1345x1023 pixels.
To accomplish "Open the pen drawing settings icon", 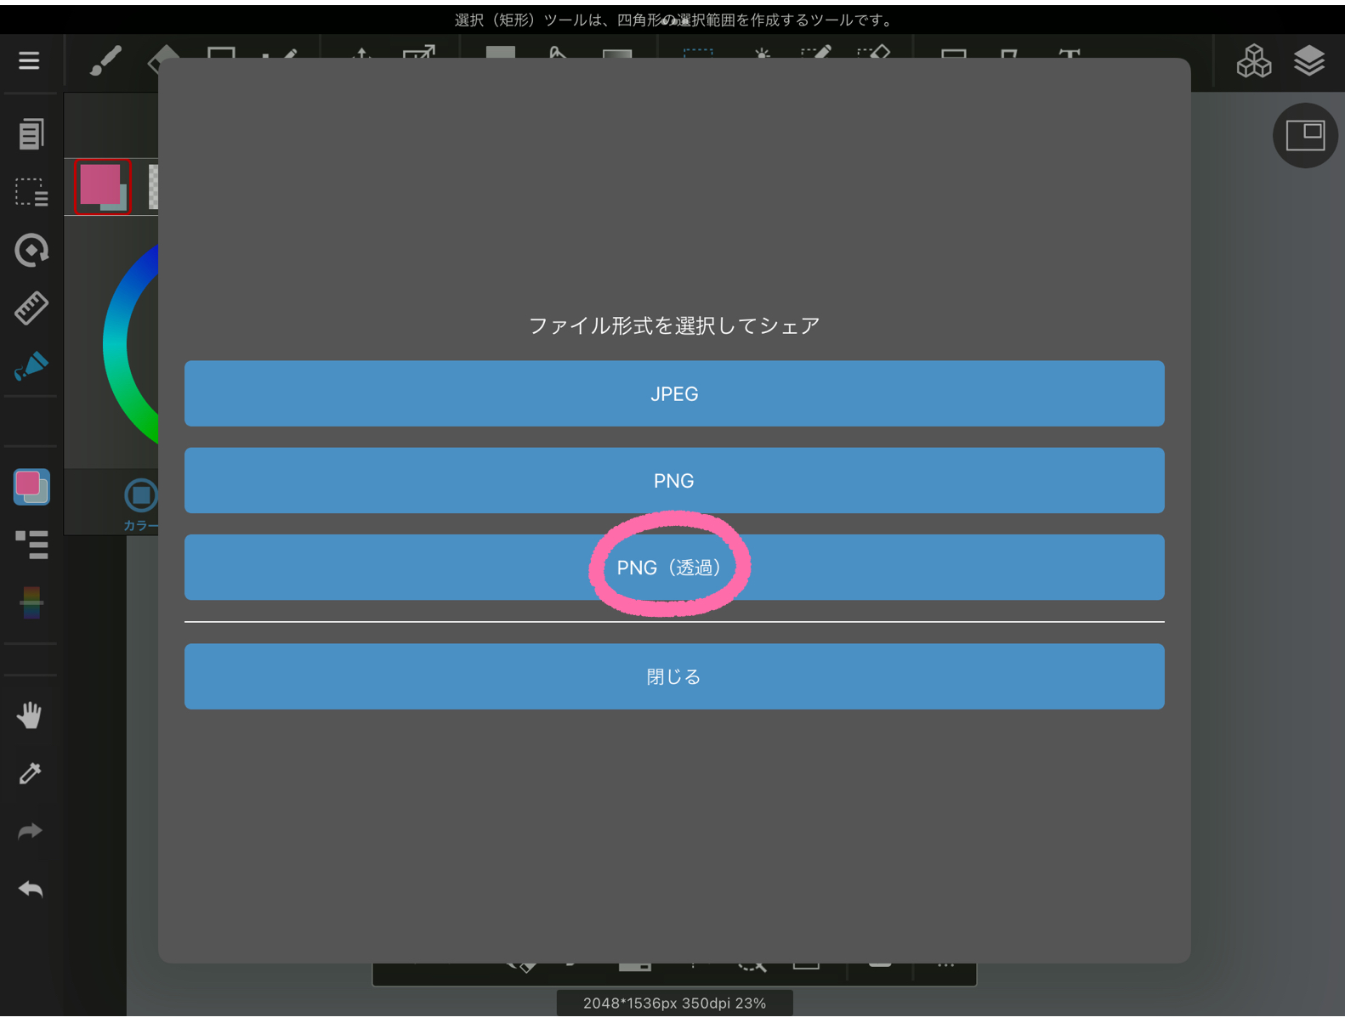I will pyautogui.click(x=31, y=365).
